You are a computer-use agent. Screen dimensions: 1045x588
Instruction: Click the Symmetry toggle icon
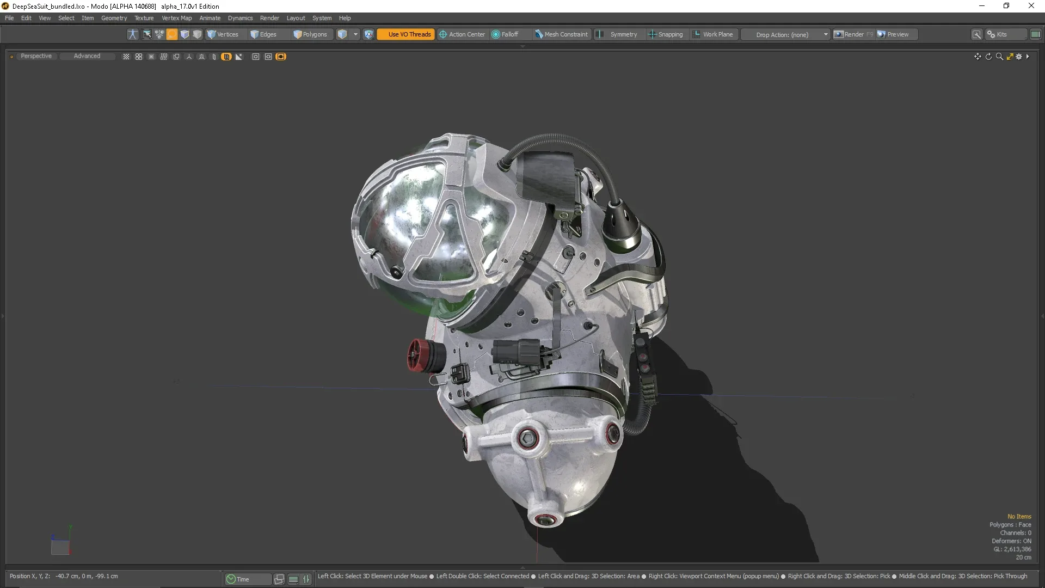pos(599,34)
